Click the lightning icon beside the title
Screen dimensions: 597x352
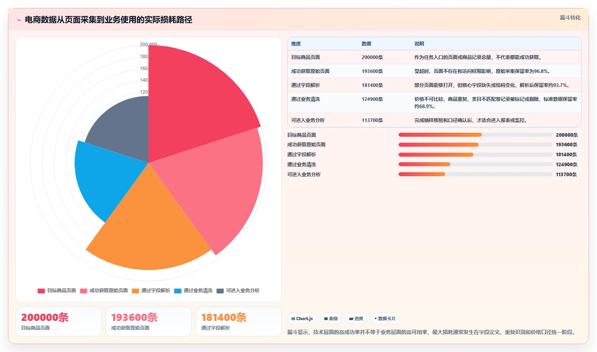point(19,20)
